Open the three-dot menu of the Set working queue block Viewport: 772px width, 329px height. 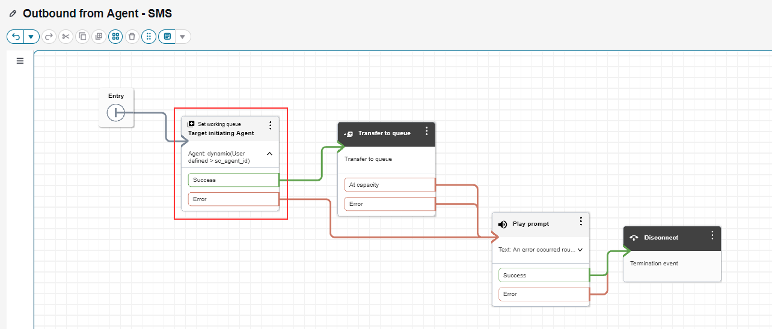pos(270,125)
